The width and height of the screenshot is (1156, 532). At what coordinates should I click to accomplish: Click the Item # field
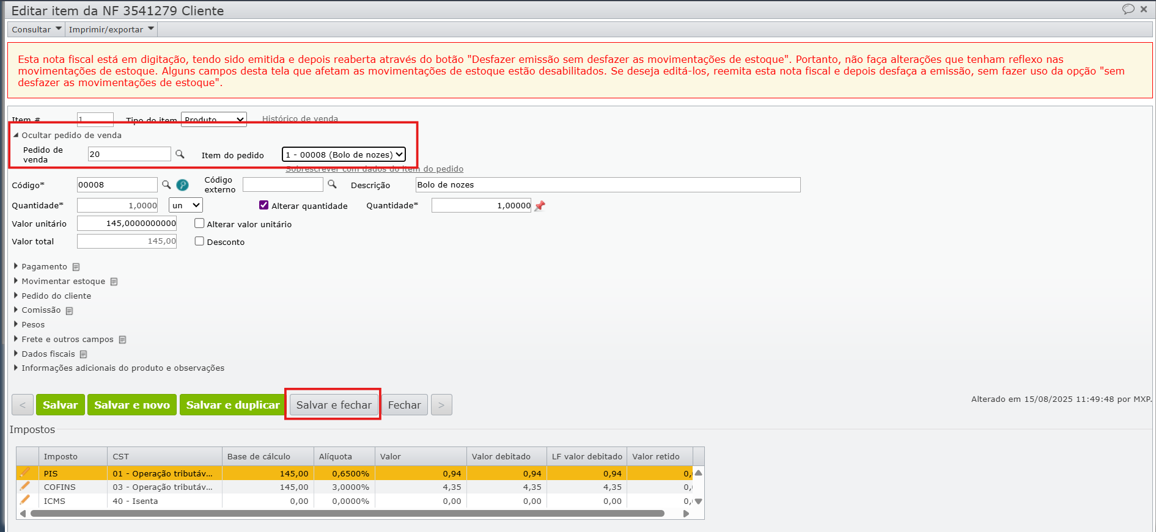95,120
